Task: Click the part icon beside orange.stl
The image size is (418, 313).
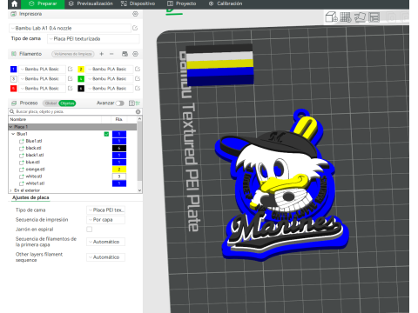Action: 21,170
